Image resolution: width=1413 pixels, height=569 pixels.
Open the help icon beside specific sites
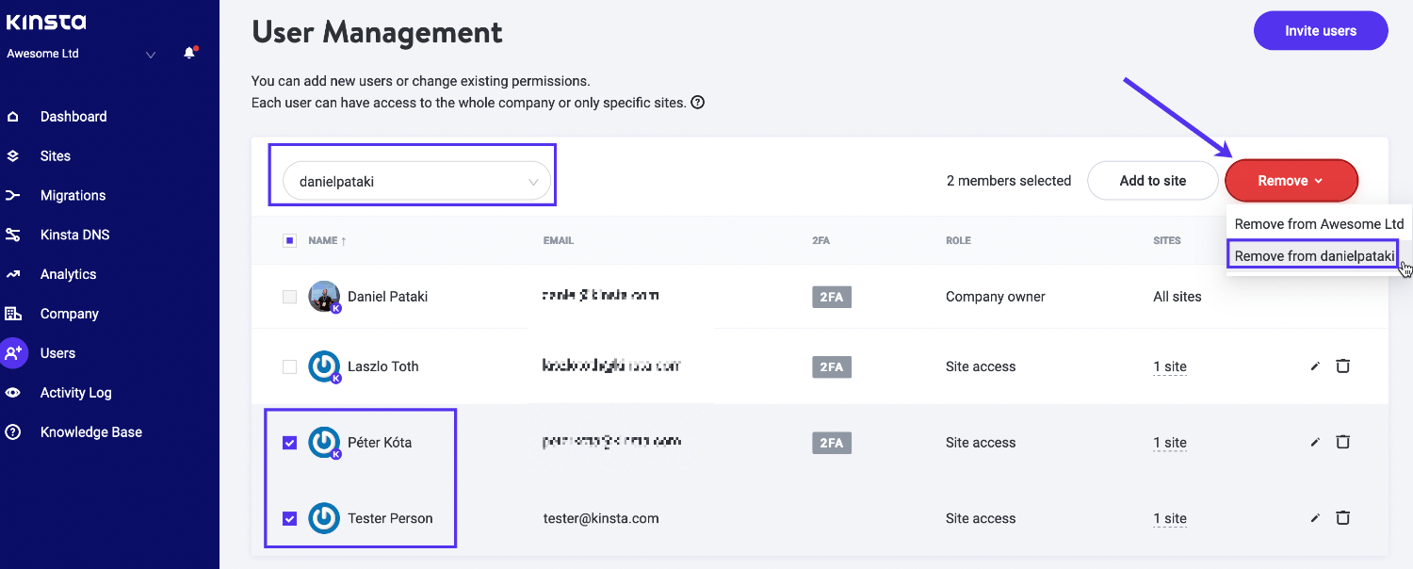pyautogui.click(x=698, y=102)
